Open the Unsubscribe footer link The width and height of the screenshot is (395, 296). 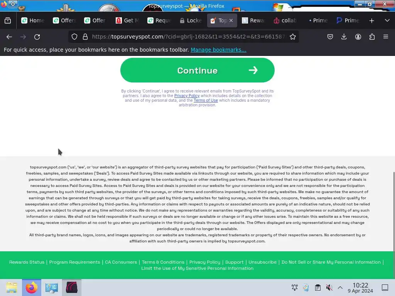(x=262, y=262)
